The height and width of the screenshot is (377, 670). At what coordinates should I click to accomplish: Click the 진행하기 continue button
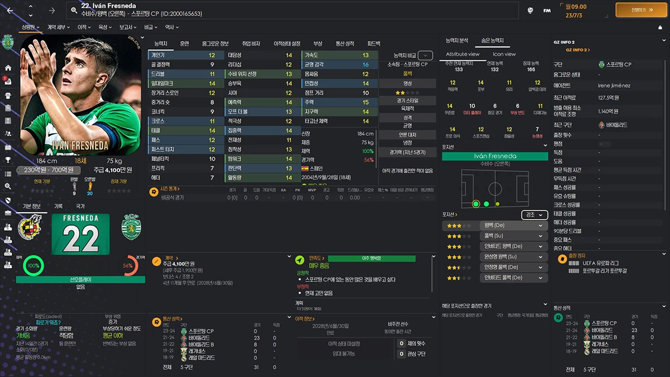point(642,10)
